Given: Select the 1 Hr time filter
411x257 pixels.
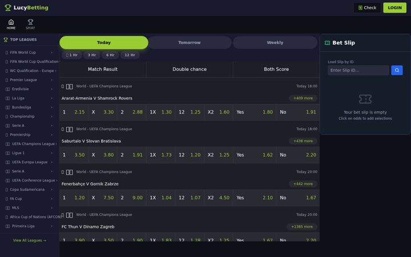Looking at the screenshot, I should [x=72, y=55].
